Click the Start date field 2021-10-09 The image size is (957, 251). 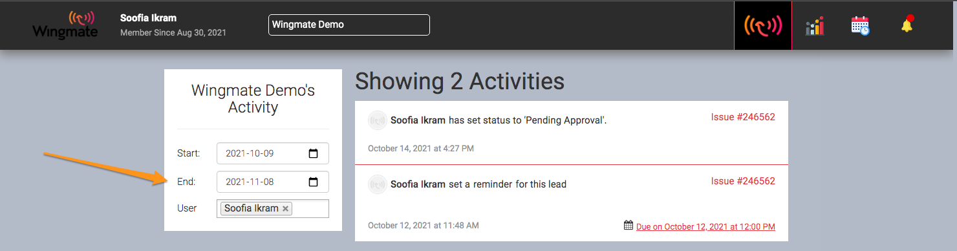273,154
